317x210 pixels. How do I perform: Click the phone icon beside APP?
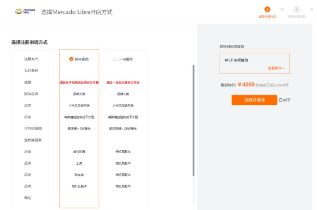tap(281, 100)
